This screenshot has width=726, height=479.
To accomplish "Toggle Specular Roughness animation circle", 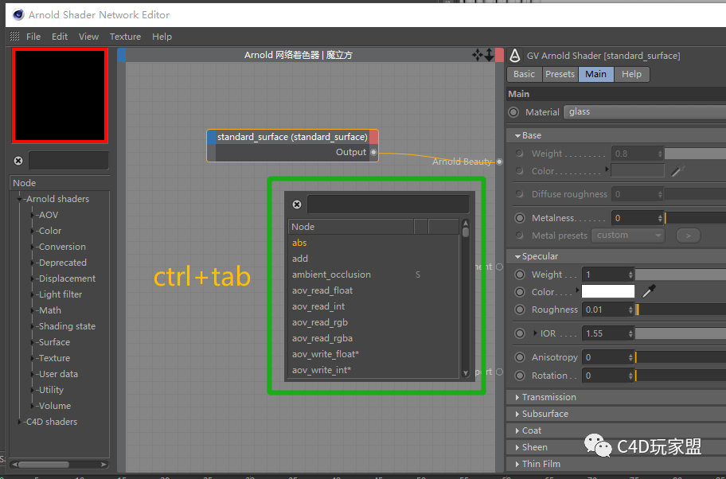I will pos(520,310).
